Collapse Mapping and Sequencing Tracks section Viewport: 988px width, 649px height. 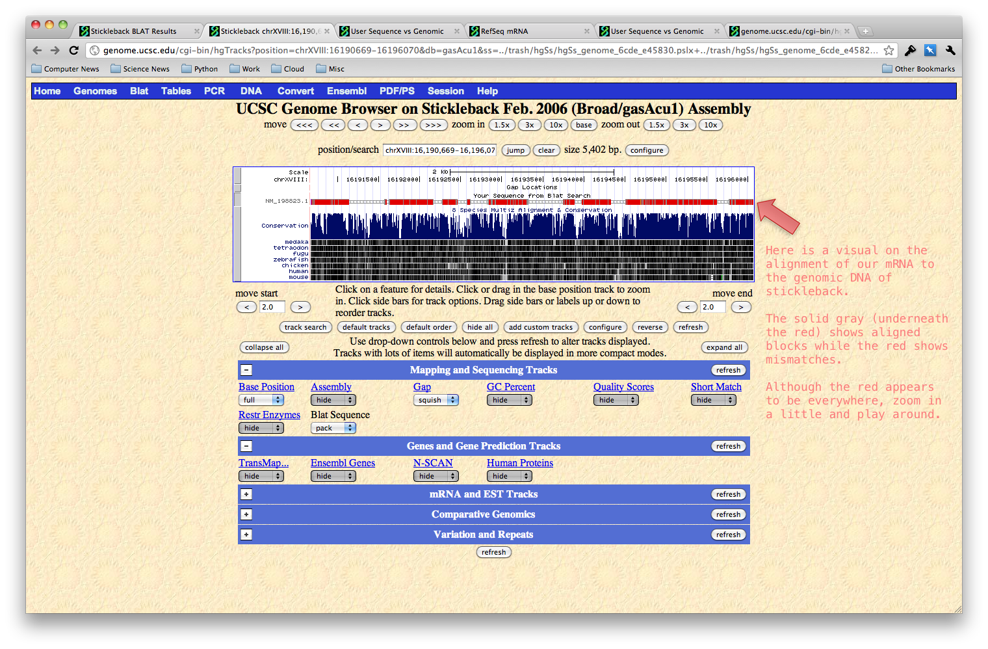pos(246,370)
